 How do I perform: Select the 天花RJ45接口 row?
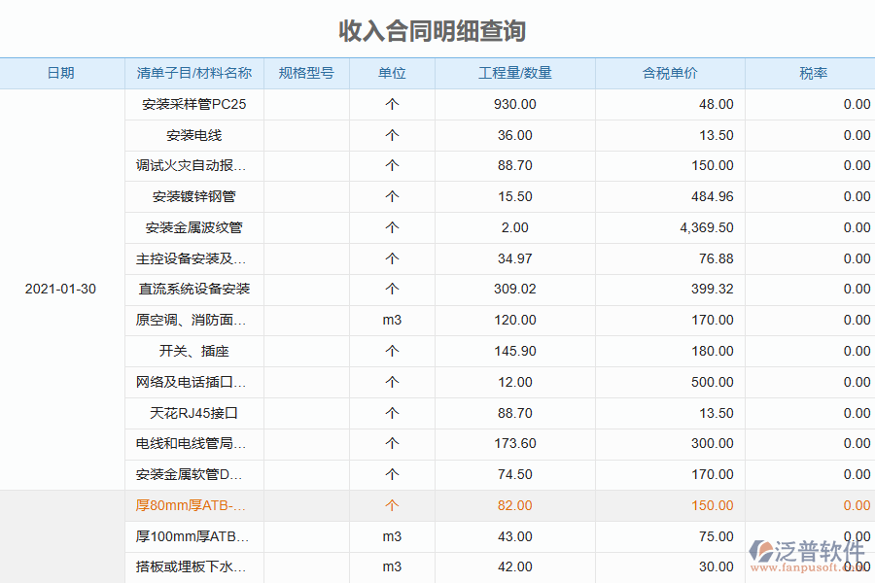pos(192,413)
